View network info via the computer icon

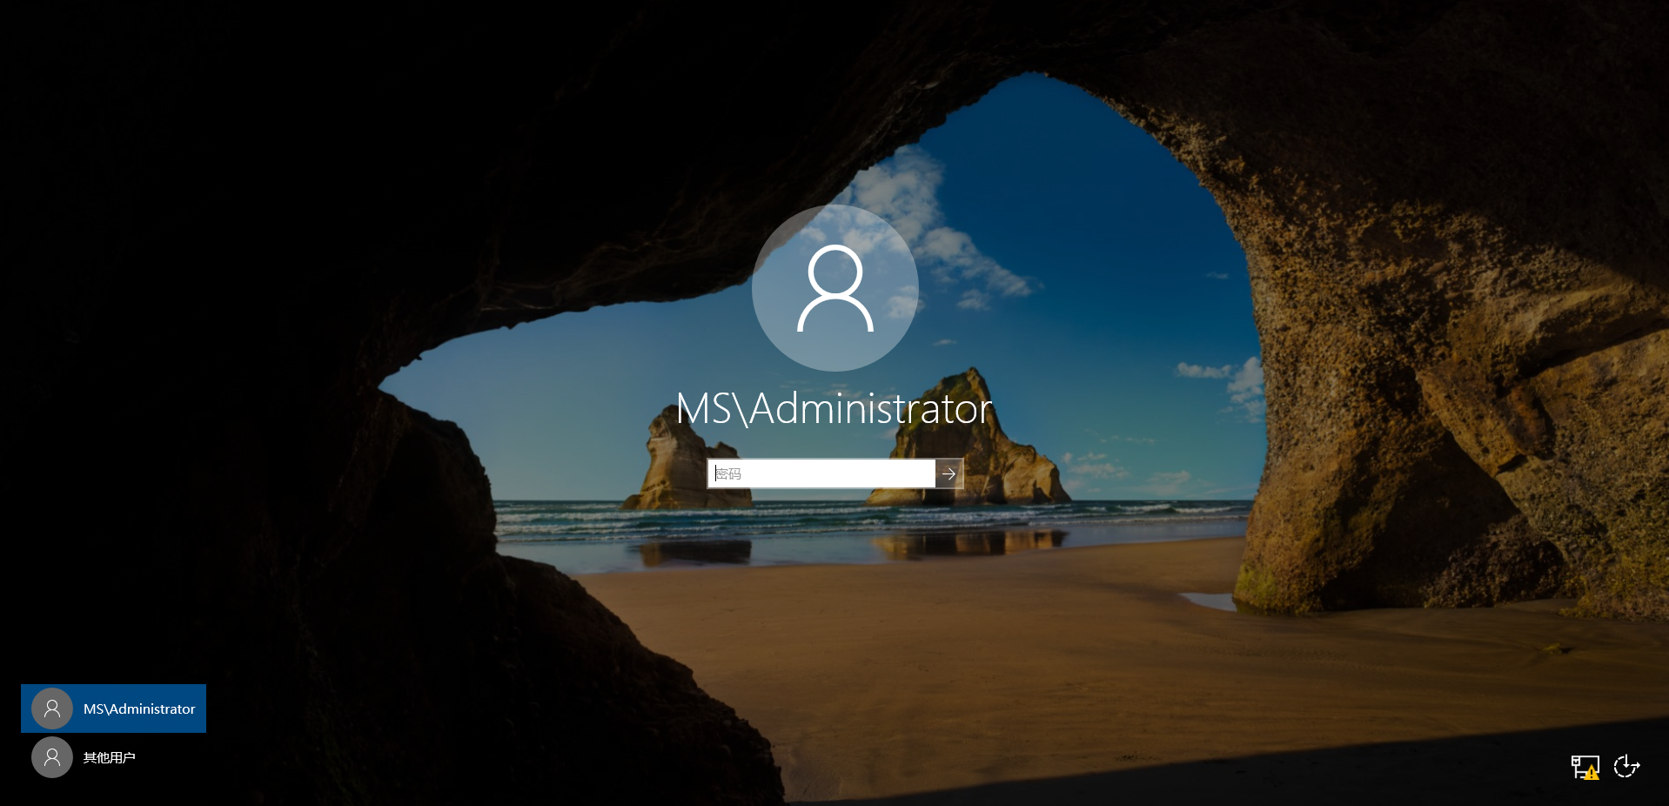(x=1582, y=765)
